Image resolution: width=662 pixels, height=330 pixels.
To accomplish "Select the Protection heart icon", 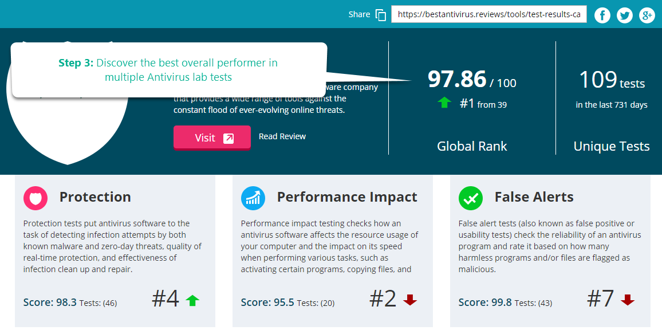I will 36,198.
